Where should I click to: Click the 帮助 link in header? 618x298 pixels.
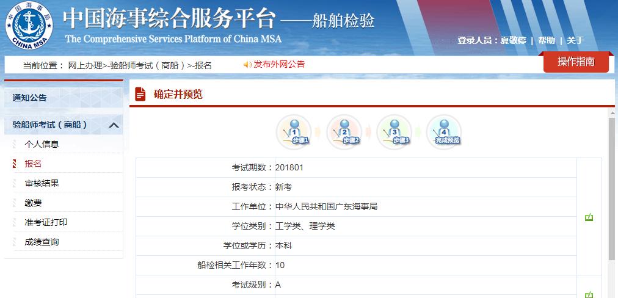click(547, 41)
